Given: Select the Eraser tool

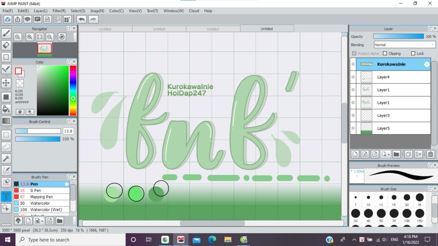Looking at the screenshot, I should [x=6, y=45].
